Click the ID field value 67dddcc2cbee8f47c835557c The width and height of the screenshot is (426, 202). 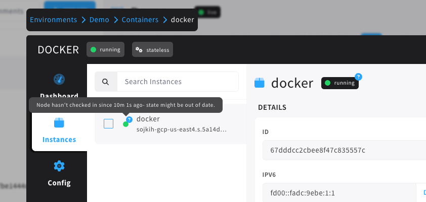318,150
